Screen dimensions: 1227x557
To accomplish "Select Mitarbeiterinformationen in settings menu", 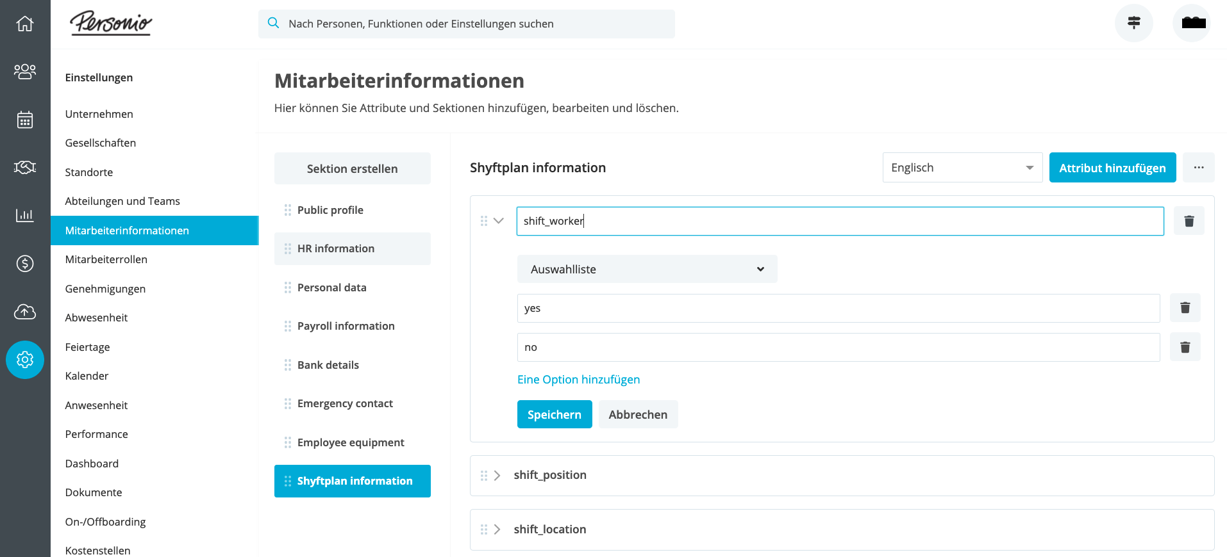I will (154, 230).
